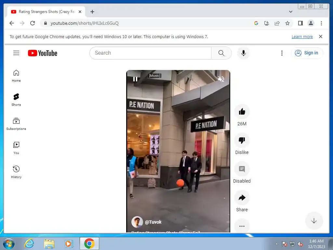
Task: Show hidden system tray icons
Action: [x=276, y=244]
